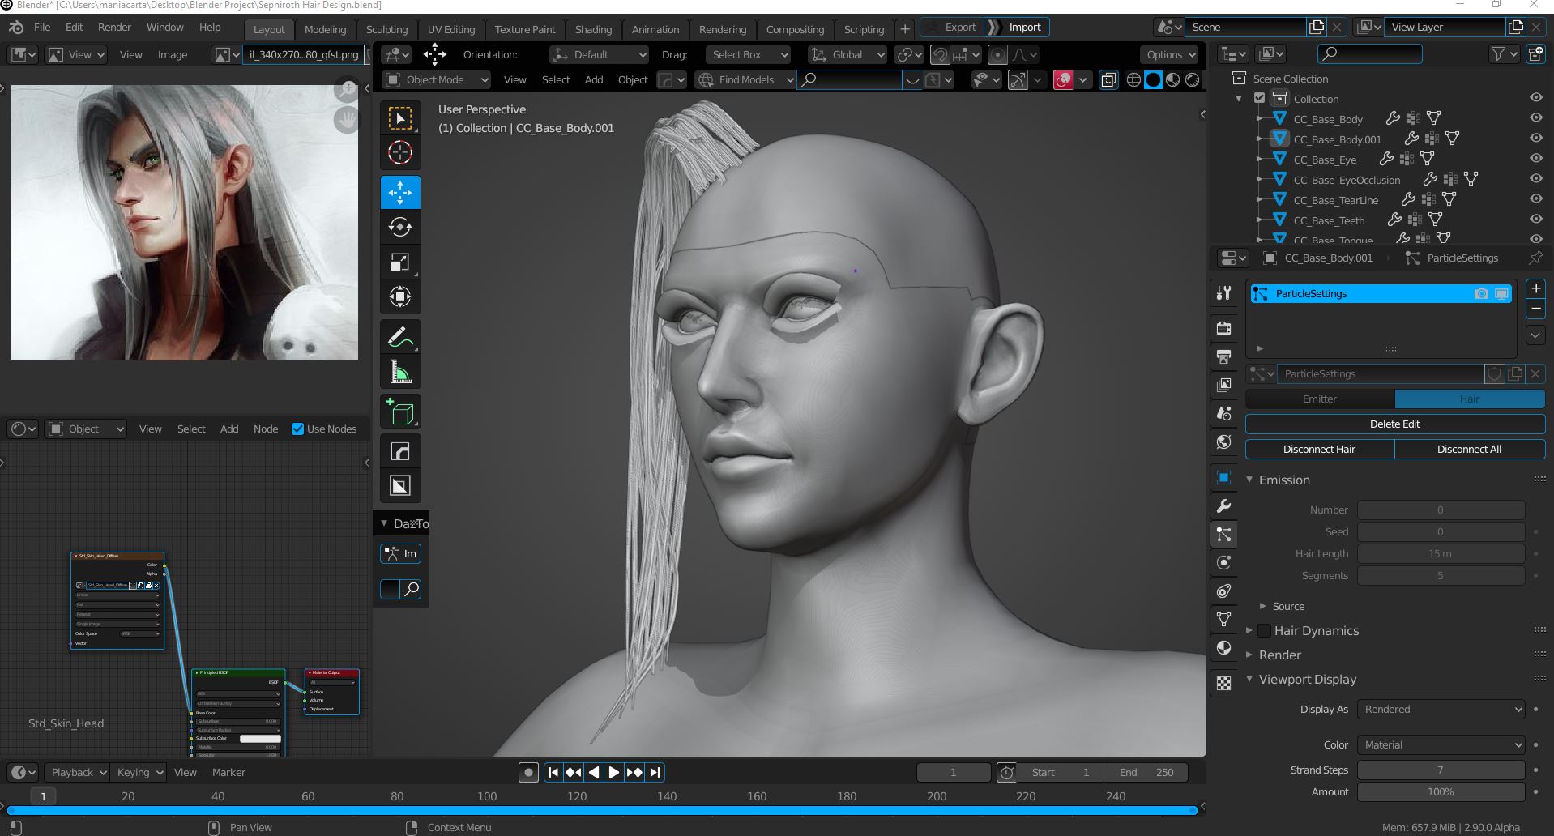Select the Transform tool

[x=400, y=297]
